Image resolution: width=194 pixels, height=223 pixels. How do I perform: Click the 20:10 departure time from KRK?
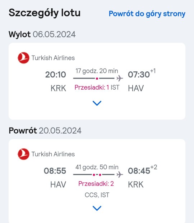[x=56, y=75]
